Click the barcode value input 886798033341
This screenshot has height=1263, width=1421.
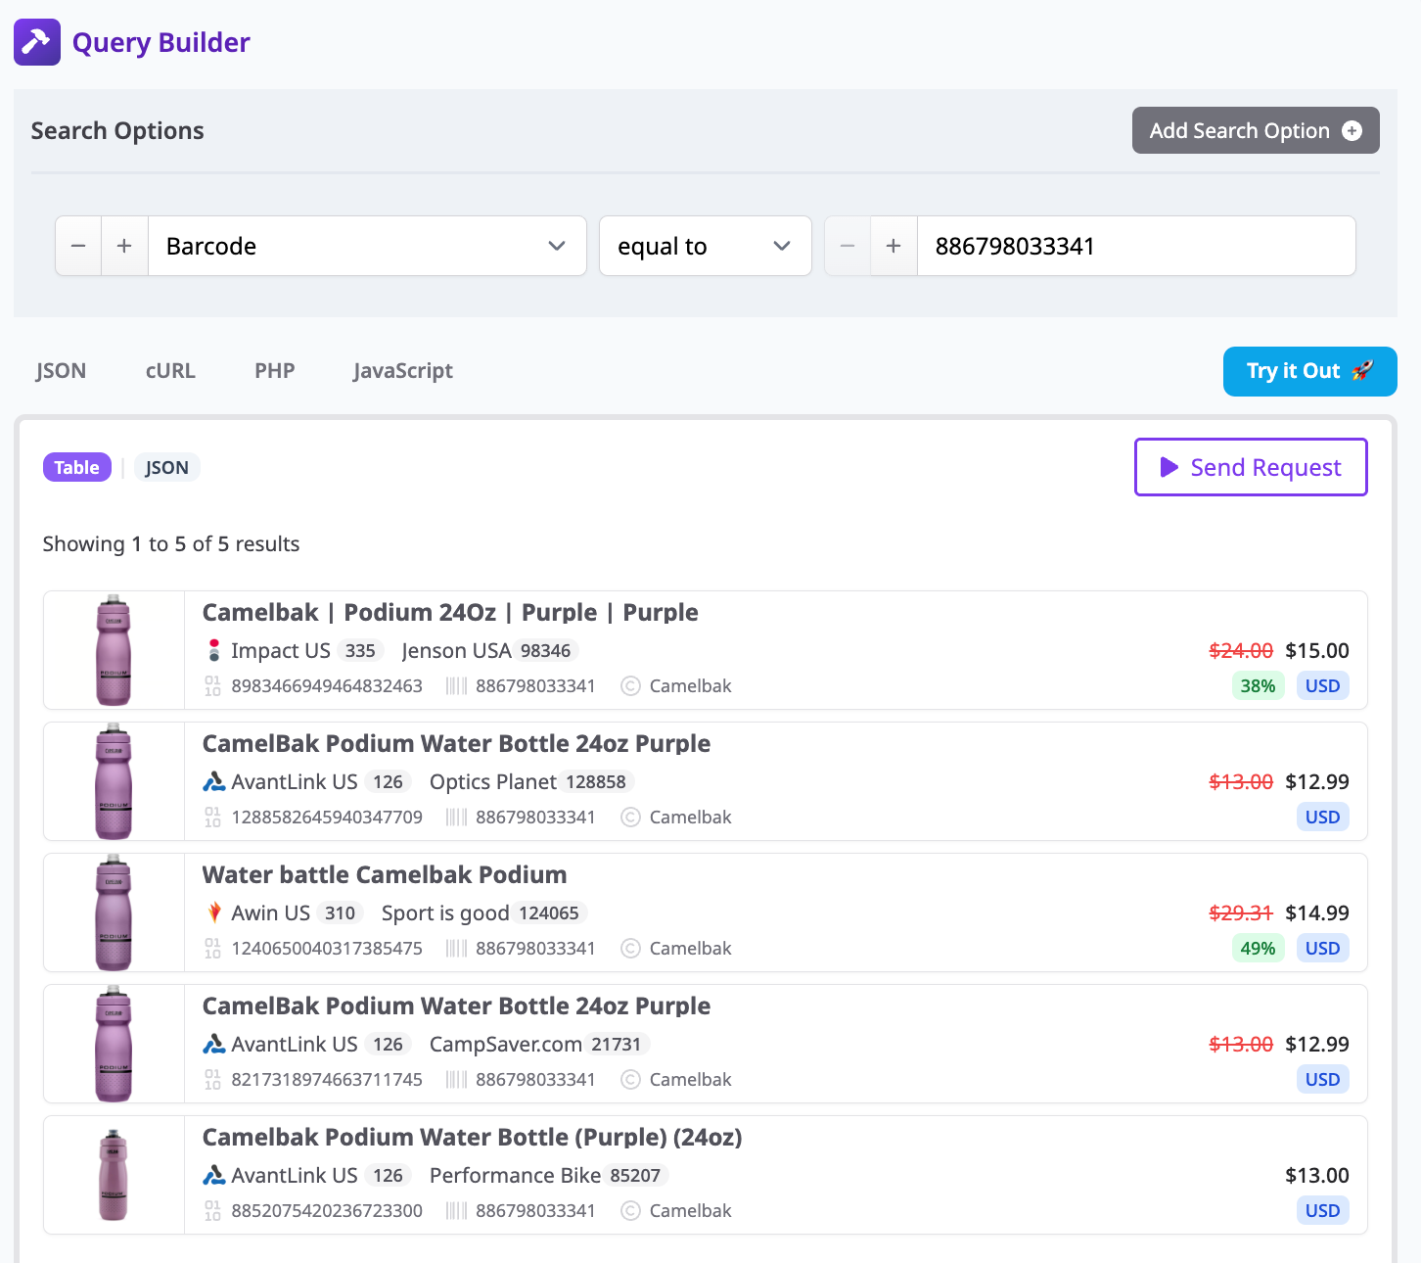pos(1136,246)
